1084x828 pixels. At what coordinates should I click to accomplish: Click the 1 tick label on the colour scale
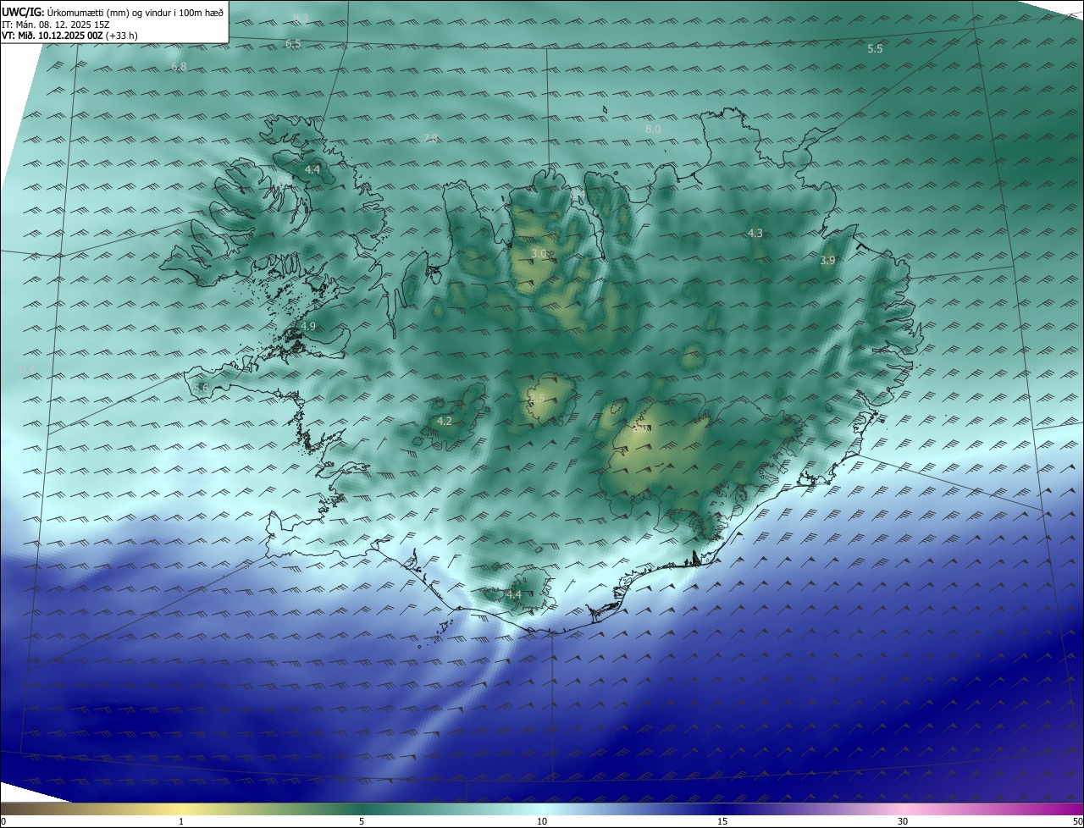[181, 821]
